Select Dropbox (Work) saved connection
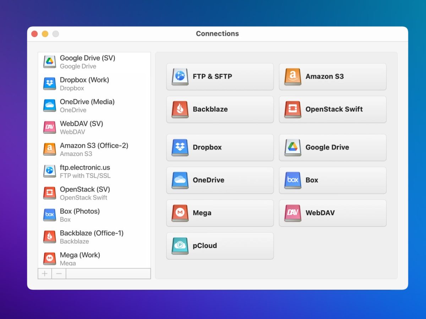Viewport: 426px width, 319px height. pos(84,84)
